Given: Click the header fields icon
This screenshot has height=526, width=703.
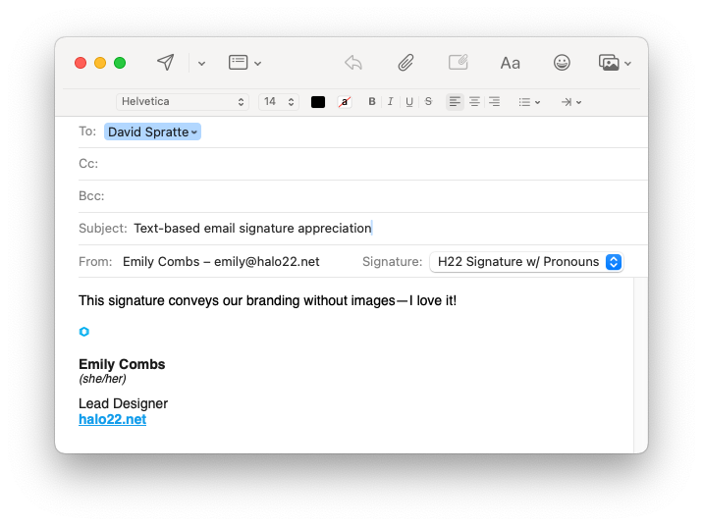Looking at the screenshot, I should (238, 63).
